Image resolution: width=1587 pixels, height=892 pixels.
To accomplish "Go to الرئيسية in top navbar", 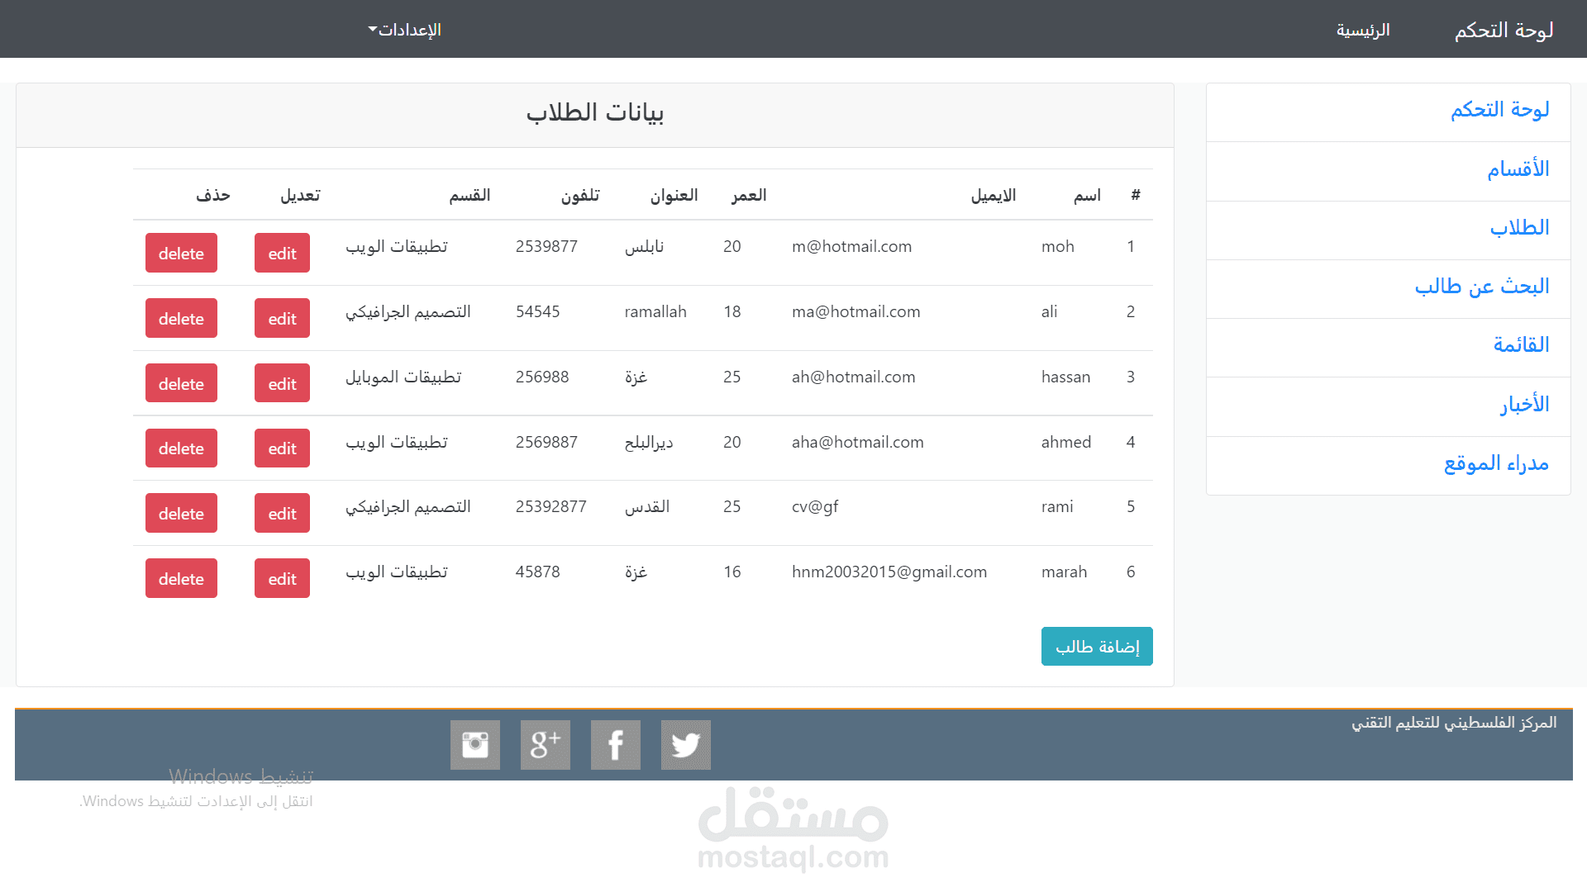I will click(x=1363, y=30).
